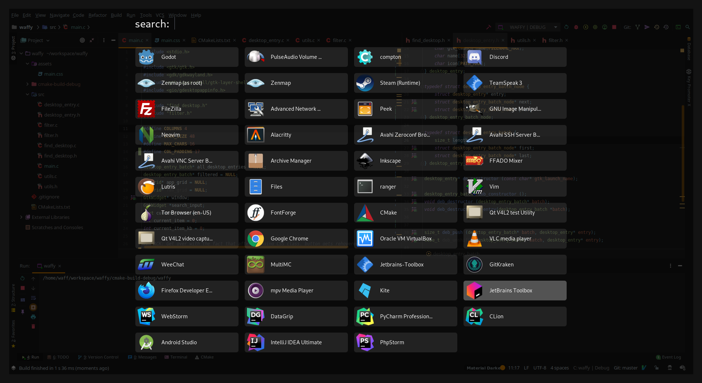
Task: Open the VCS menu in the IDE
Action: tap(160, 15)
